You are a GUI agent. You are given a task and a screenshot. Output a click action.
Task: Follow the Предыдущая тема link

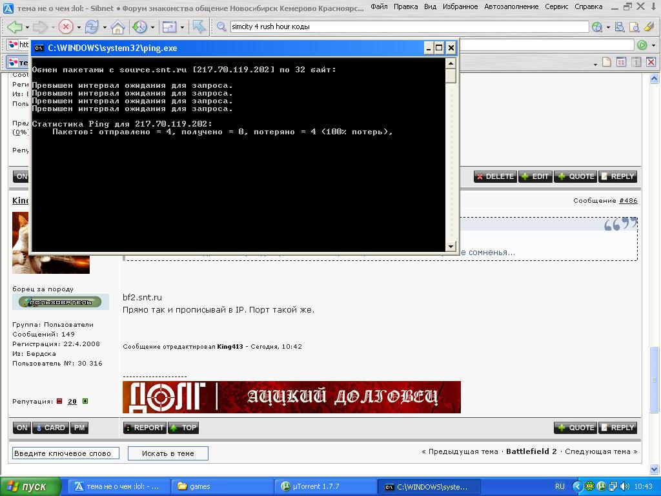[x=463, y=451]
